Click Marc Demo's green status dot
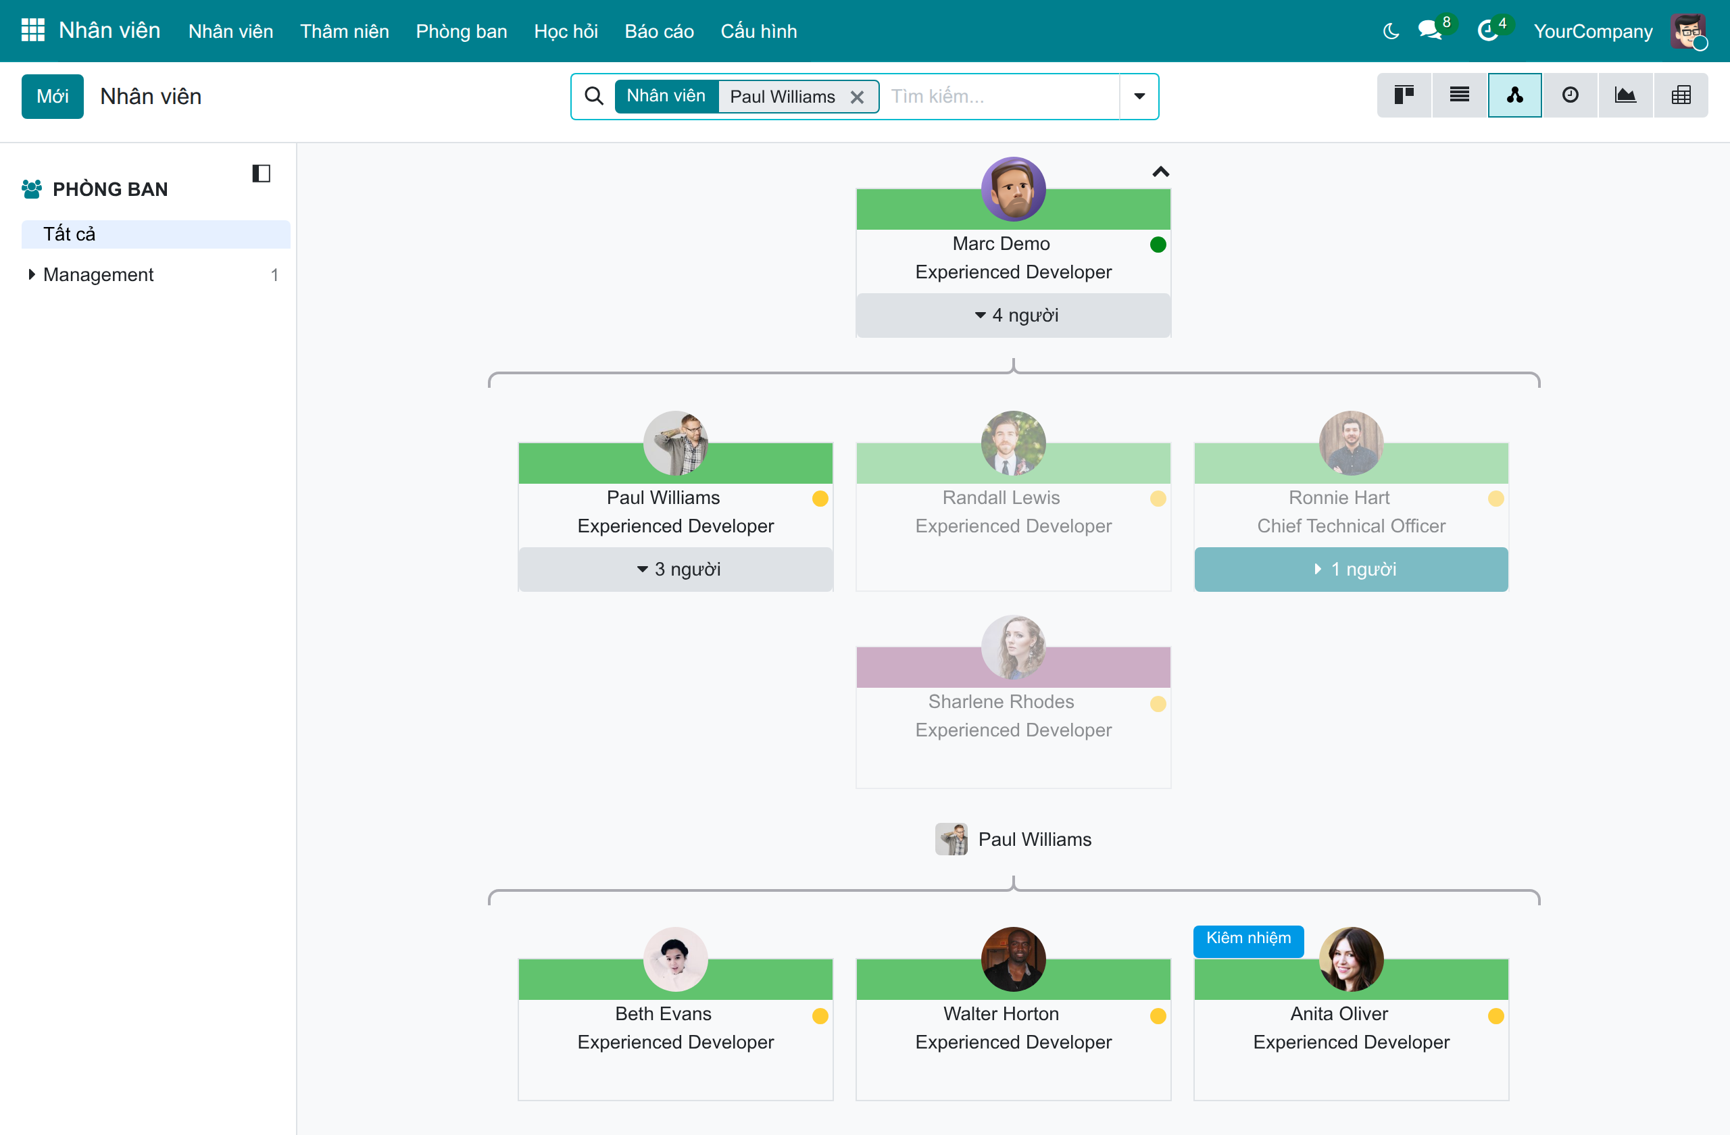1730x1135 pixels. tap(1158, 244)
